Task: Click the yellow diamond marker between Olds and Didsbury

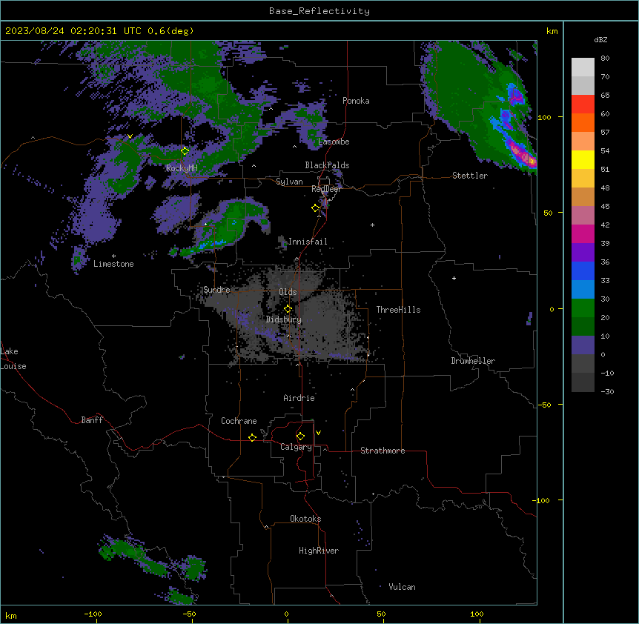Action: coord(288,309)
